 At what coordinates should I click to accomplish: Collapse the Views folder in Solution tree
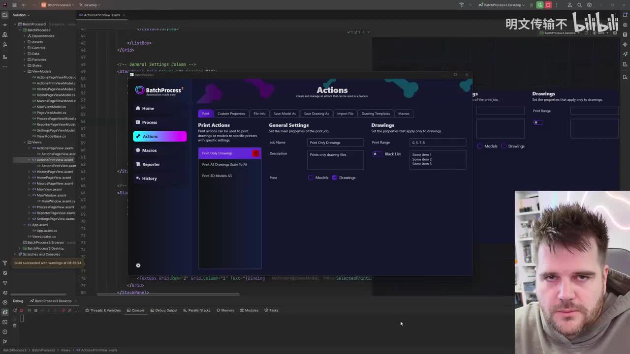[x=24, y=142]
